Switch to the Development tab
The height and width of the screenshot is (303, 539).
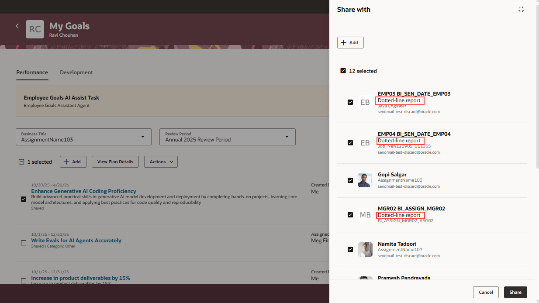(x=76, y=72)
